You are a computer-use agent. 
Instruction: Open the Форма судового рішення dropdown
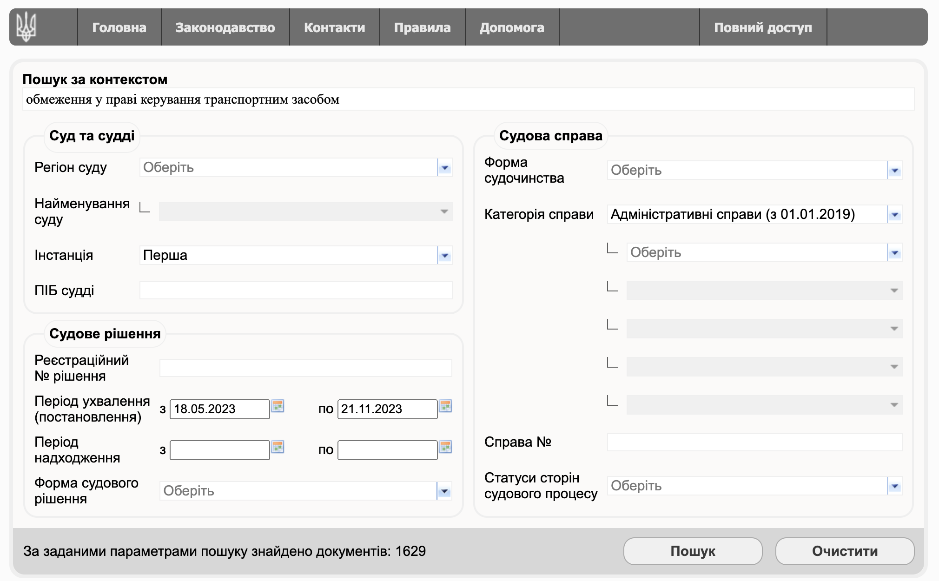point(305,491)
